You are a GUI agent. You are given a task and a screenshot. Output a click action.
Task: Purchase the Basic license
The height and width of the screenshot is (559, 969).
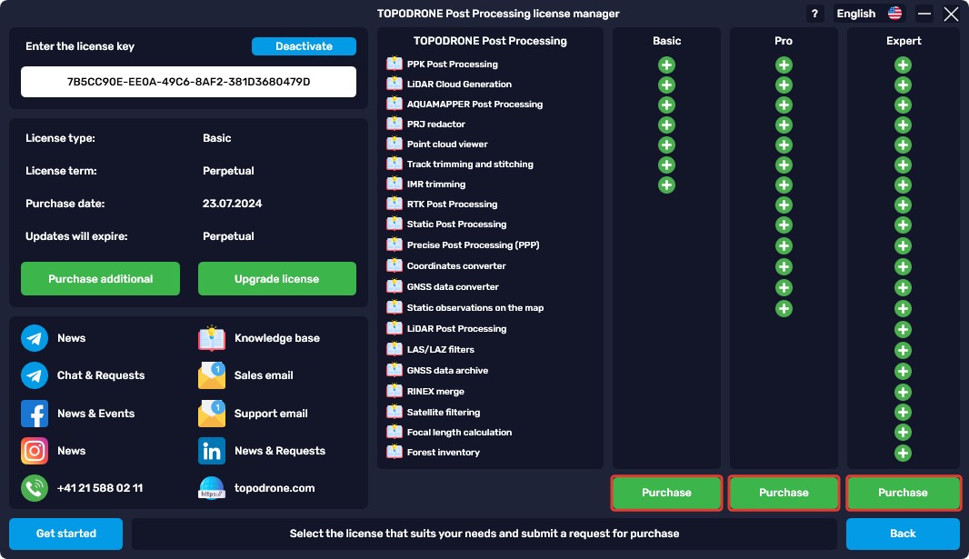pyautogui.click(x=666, y=493)
